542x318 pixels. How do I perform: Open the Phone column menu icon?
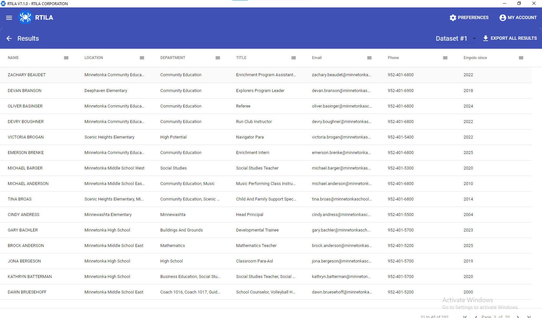pos(445,58)
